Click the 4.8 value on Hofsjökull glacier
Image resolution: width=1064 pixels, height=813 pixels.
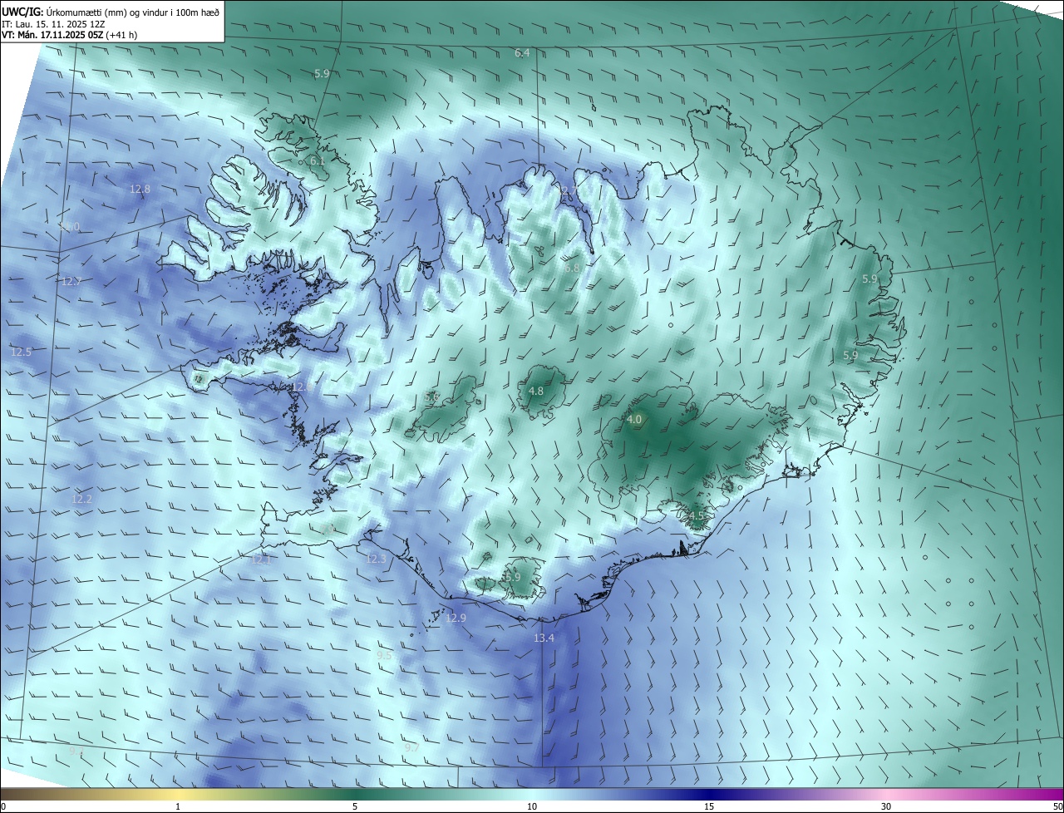click(536, 391)
